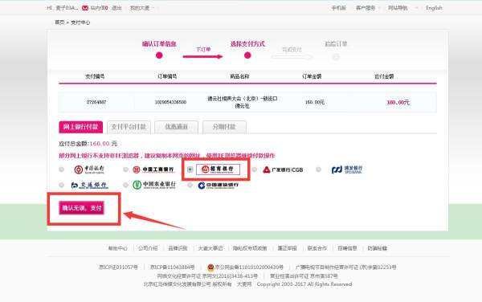Select the 中国农业银行 radio button
This screenshot has height=302, width=482.
[125, 185]
